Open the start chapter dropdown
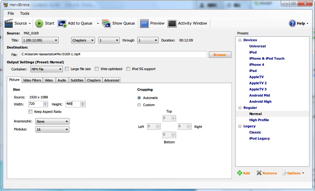This screenshot has height=191, width=315. coord(109,40)
